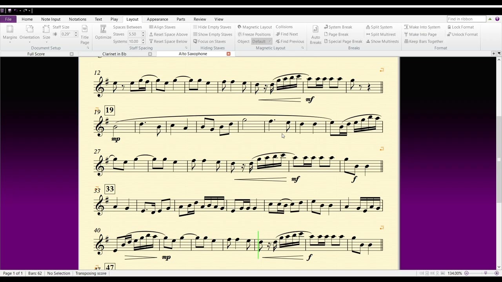Viewport: 502px width, 282px height.
Task: Open the Undo history dropdown arrow
Action: coord(20,11)
